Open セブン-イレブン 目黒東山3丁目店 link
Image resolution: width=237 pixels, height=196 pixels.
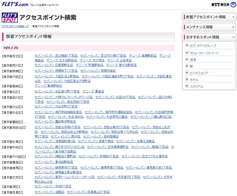coord(89,192)
